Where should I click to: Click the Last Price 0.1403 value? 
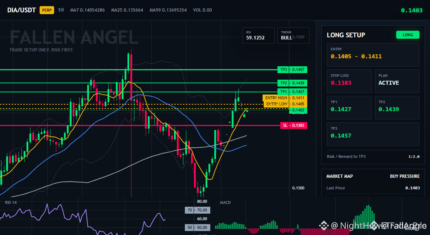click(413, 188)
